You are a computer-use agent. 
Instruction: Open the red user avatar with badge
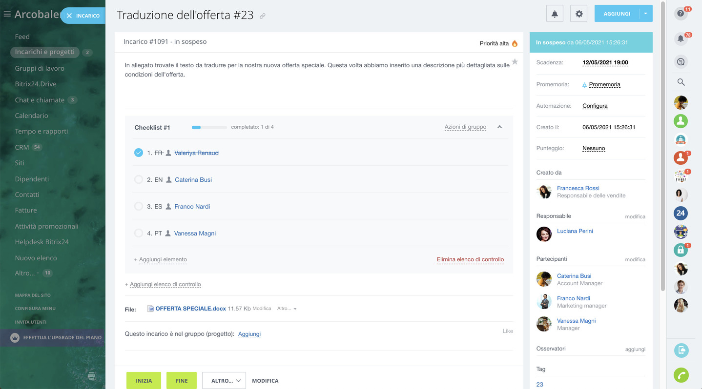tap(681, 157)
